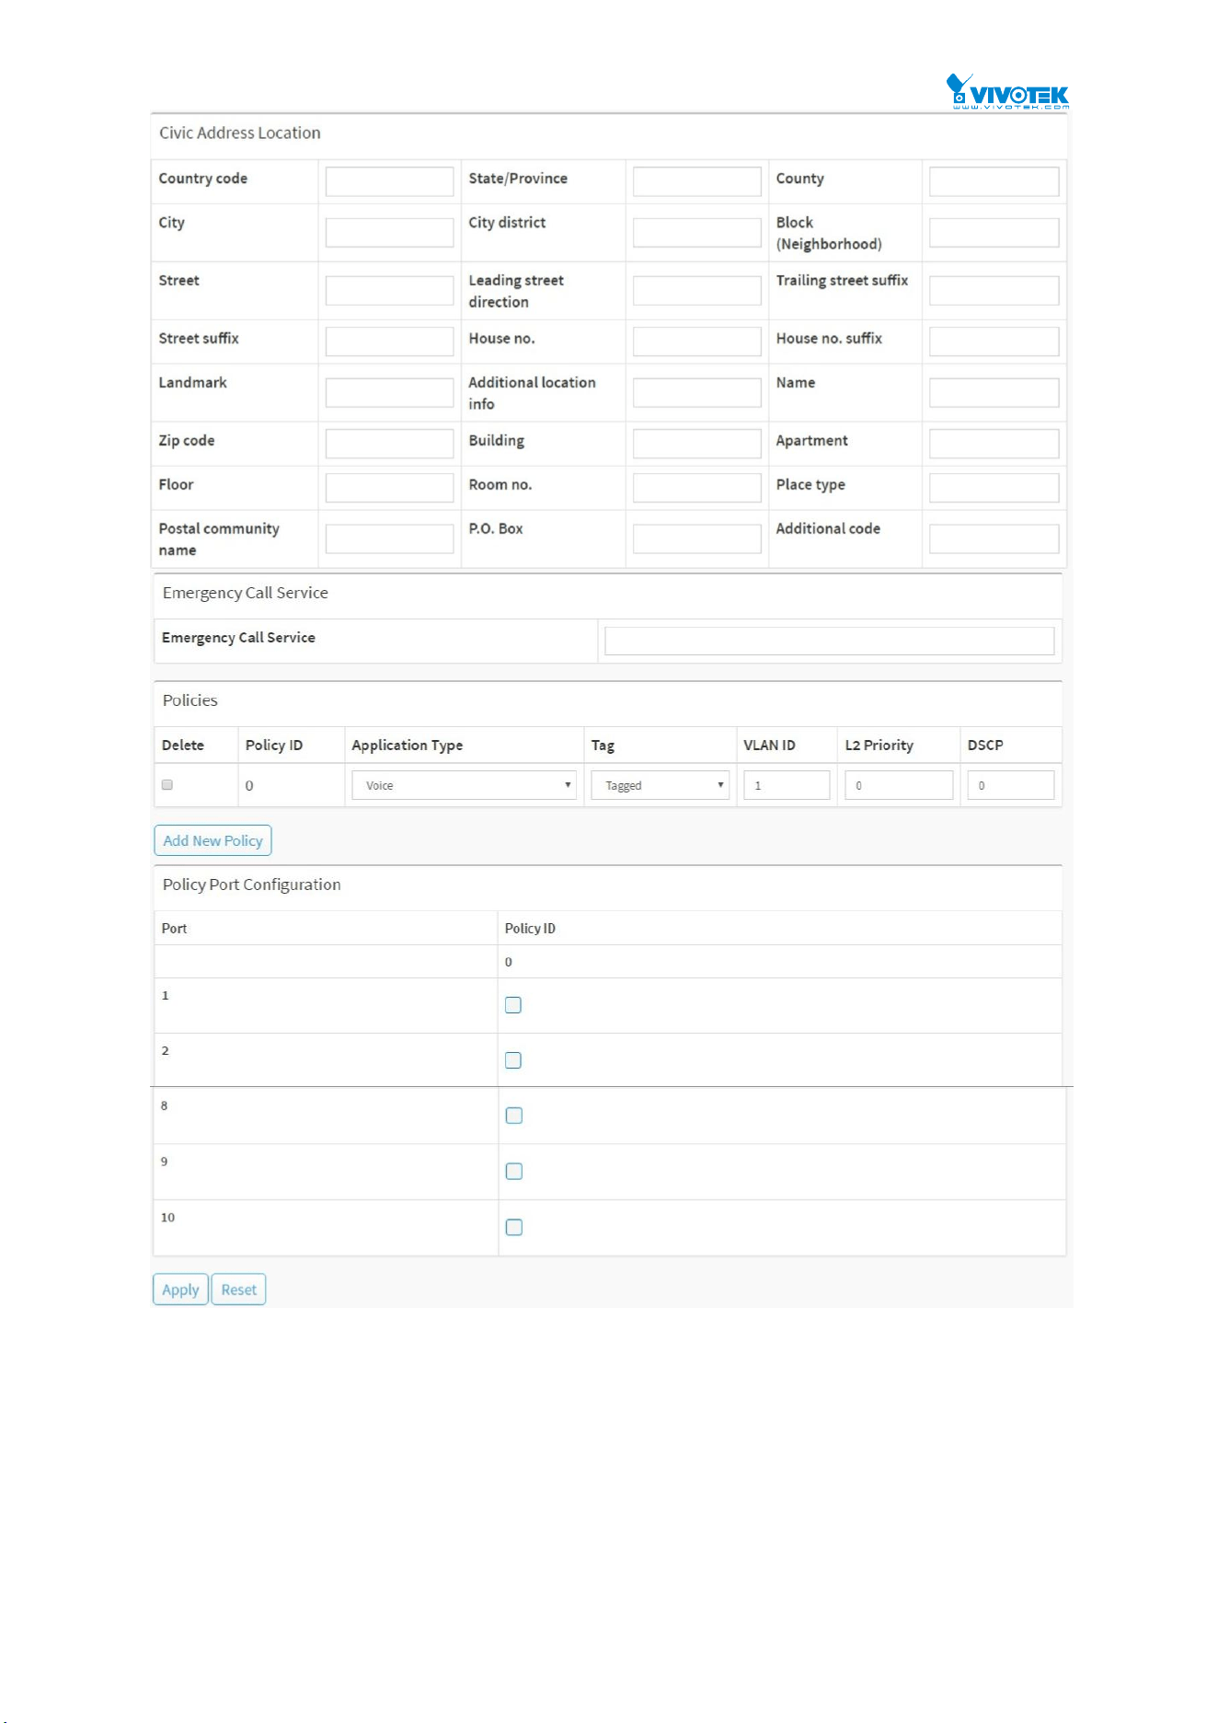Click into the Street input field

point(390,291)
